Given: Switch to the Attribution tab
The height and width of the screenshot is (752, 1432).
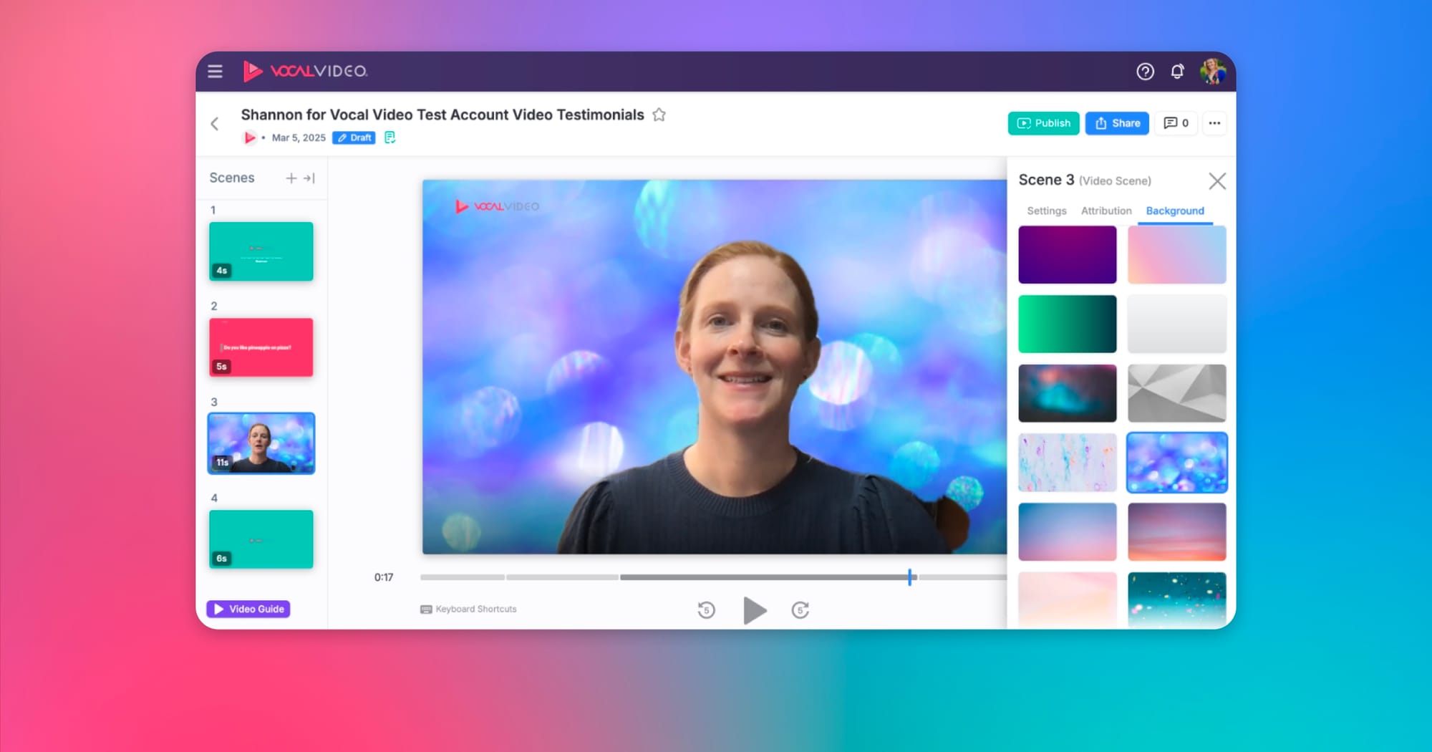Looking at the screenshot, I should coord(1106,211).
